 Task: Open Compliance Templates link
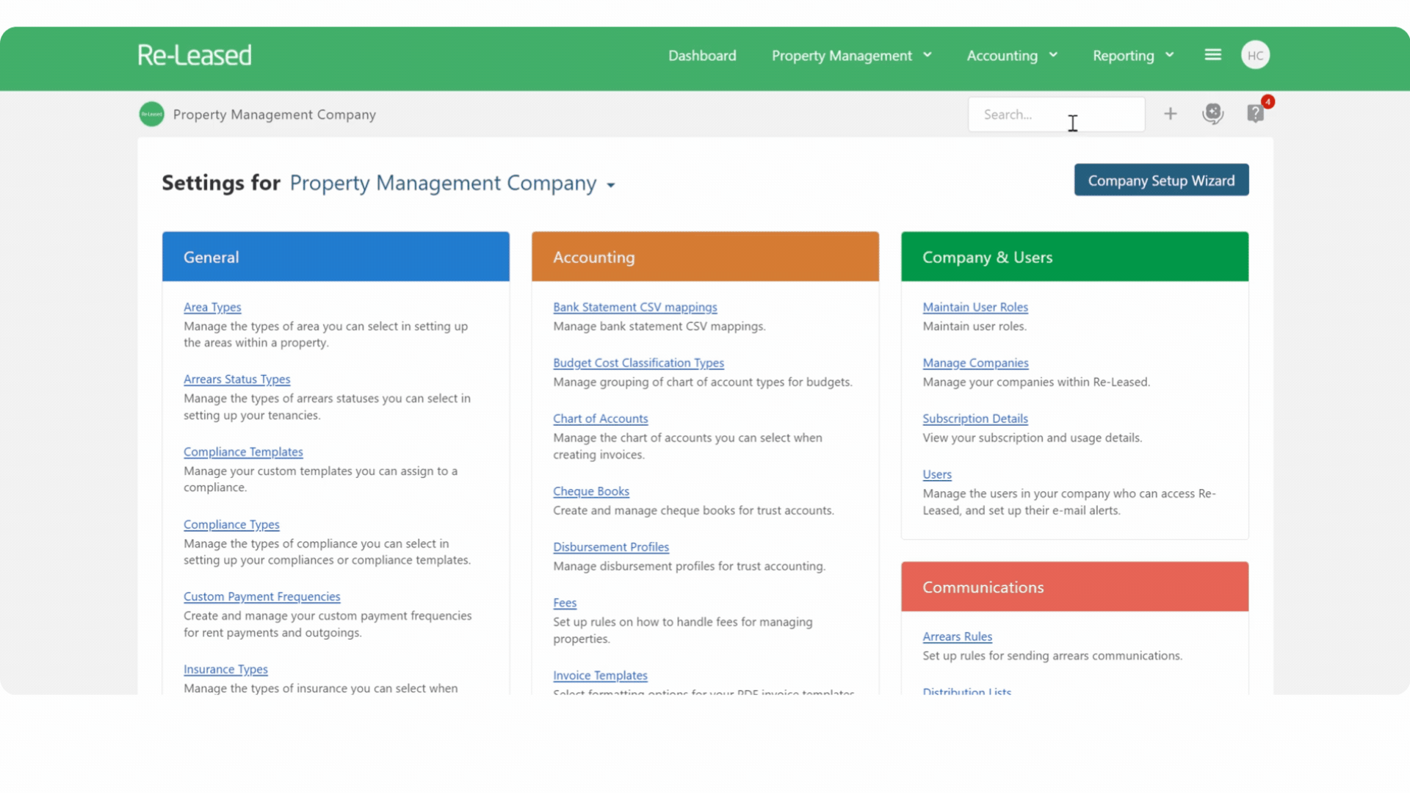243,452
